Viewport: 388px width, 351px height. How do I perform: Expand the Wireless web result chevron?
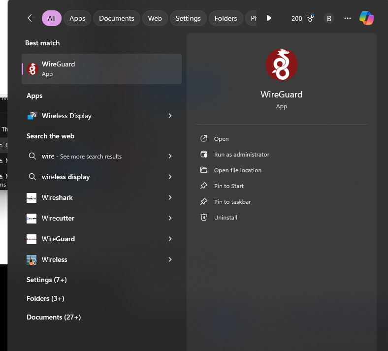[x=170, y=259]
